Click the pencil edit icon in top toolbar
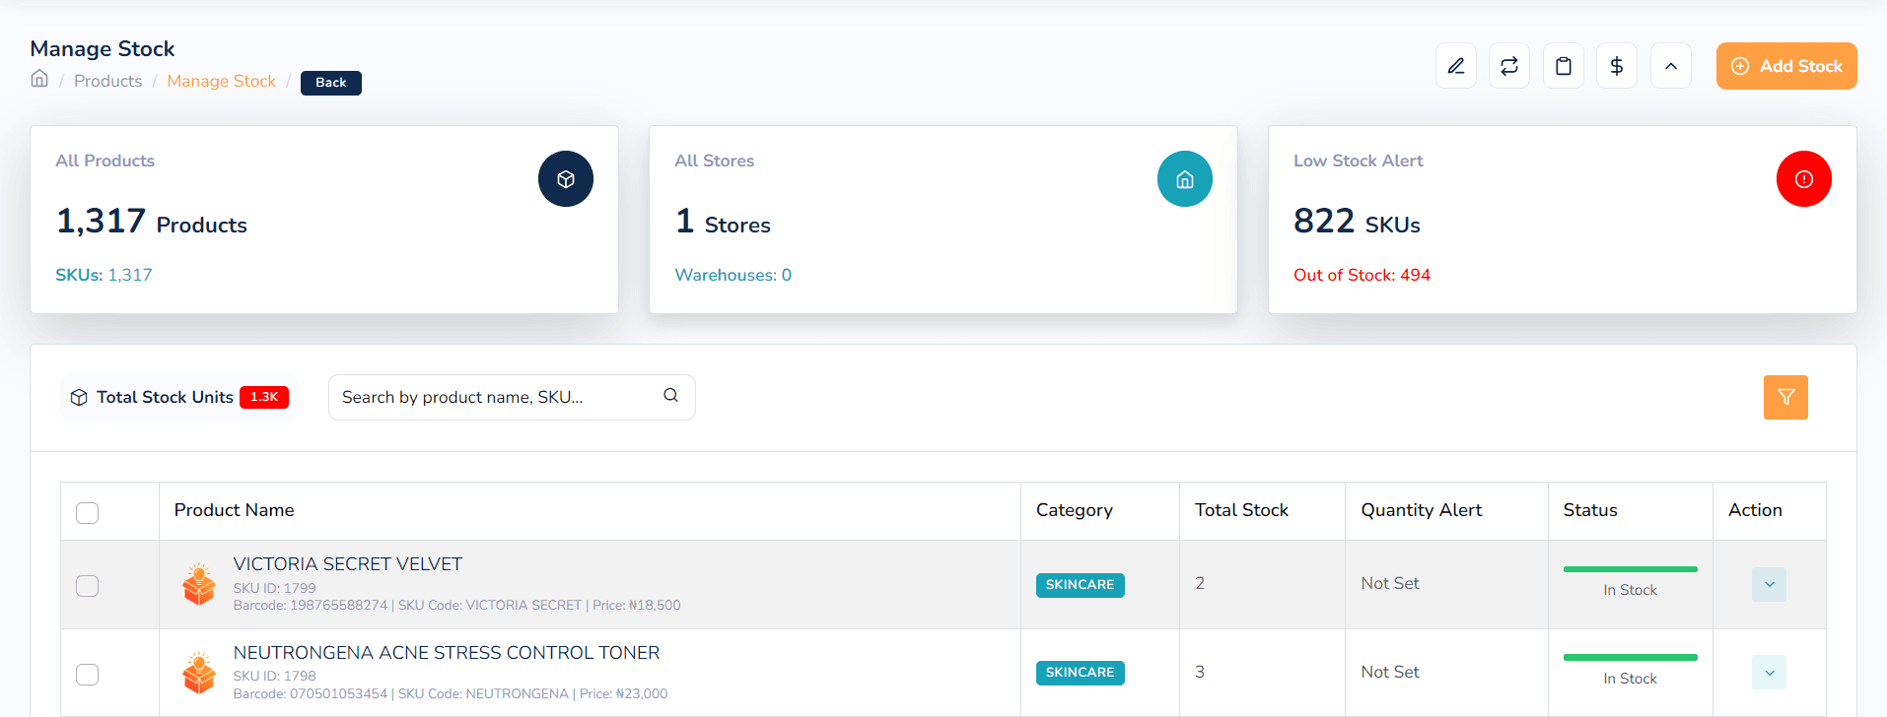The width and height of the screenshot is (1887, 717). [x=1455, y=66]
